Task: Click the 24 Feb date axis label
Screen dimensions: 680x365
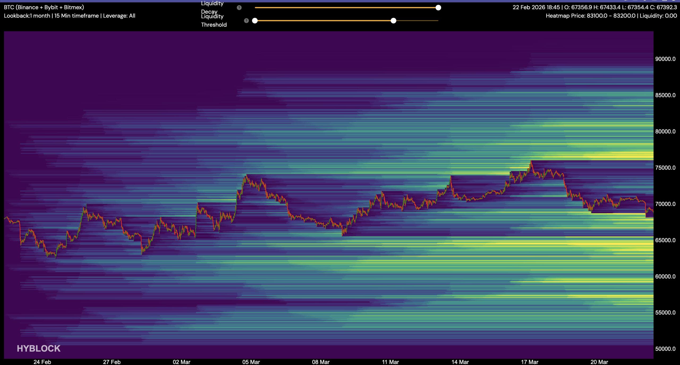Action: 42,362
